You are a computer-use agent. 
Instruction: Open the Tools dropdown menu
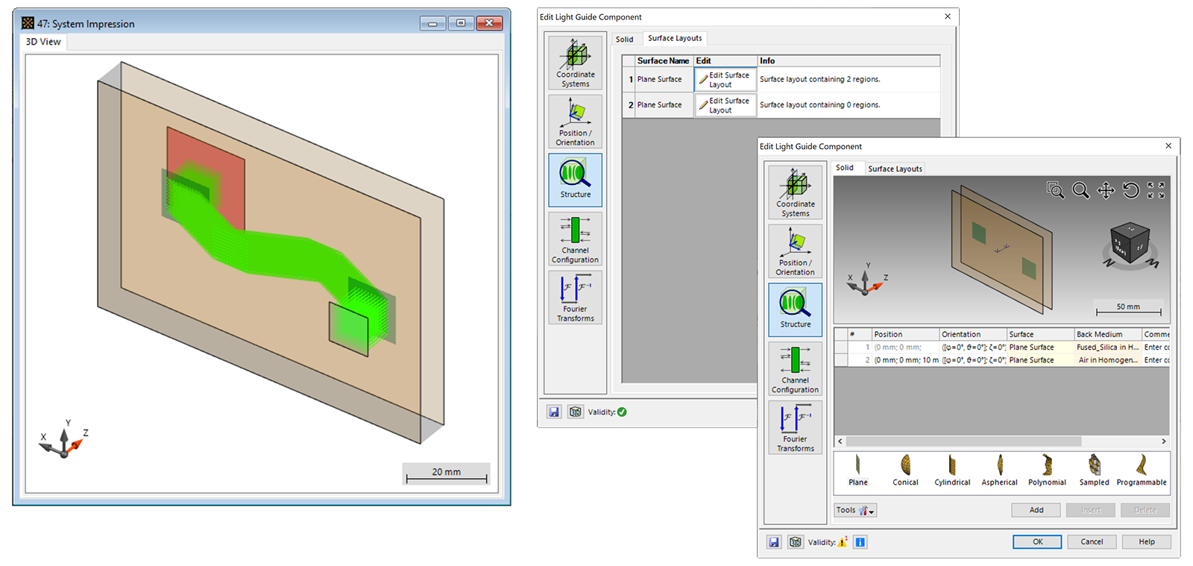click(855, 511)
